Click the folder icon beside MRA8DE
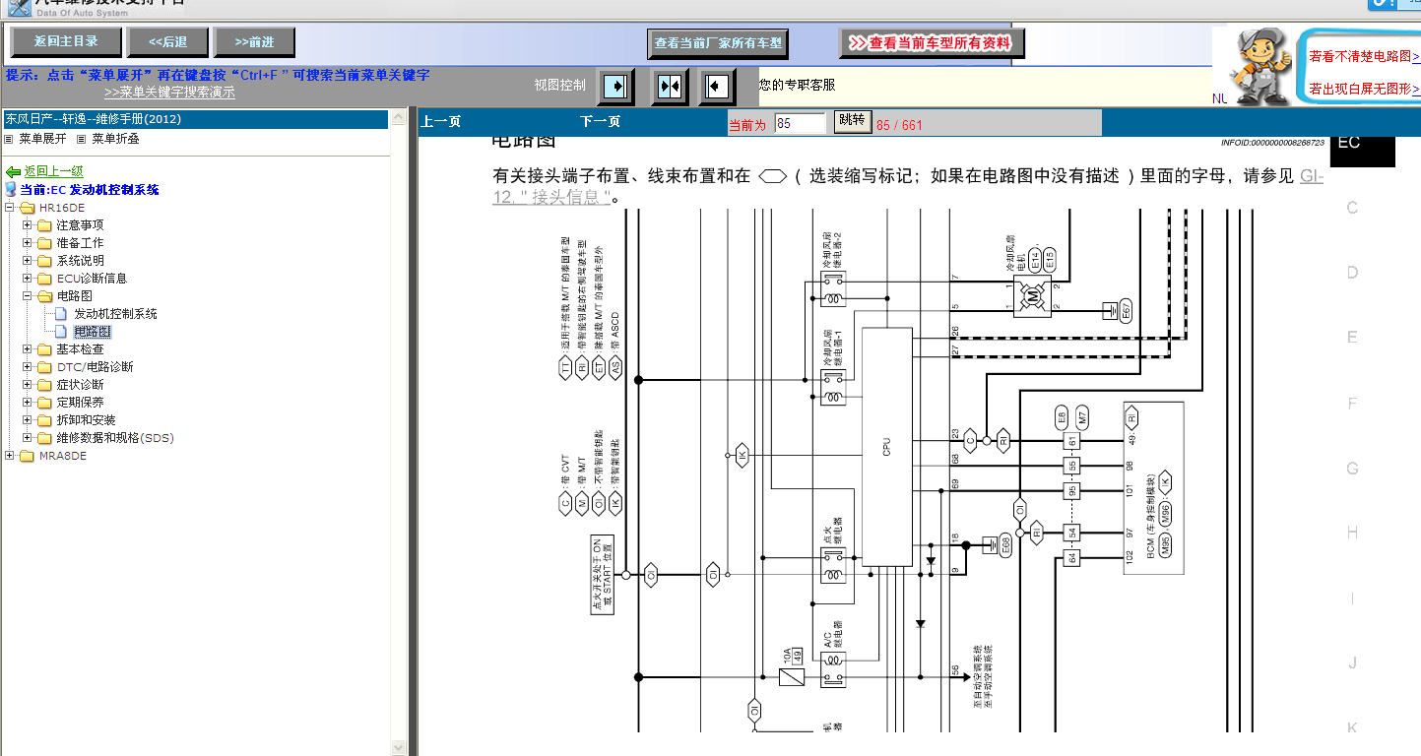1421x756 pixels. [27, 456]
